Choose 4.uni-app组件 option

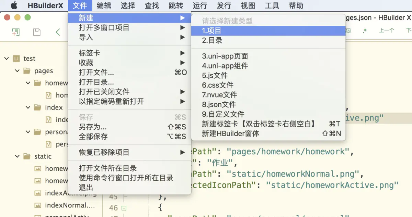(x=268, y=66)
